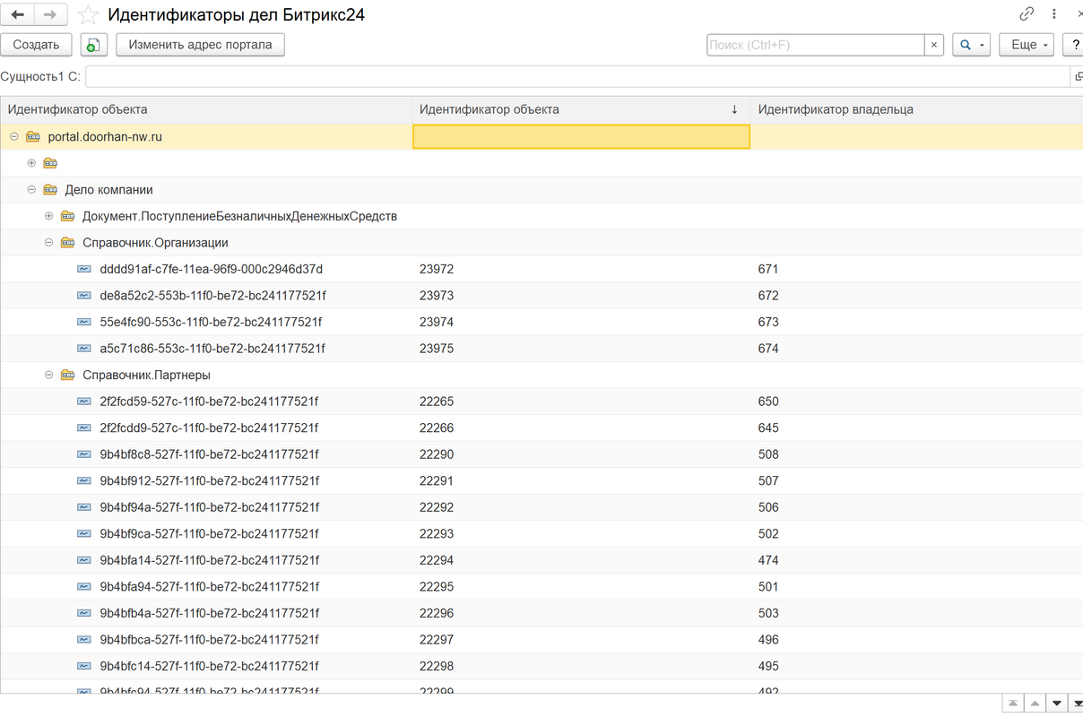This screenshot has width=1083, height=717.
Task: Copy link using the chain icon
Action: pyautogui.click(x=1027, y=13)
